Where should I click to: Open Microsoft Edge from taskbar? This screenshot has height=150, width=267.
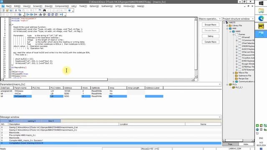point(261,18)
